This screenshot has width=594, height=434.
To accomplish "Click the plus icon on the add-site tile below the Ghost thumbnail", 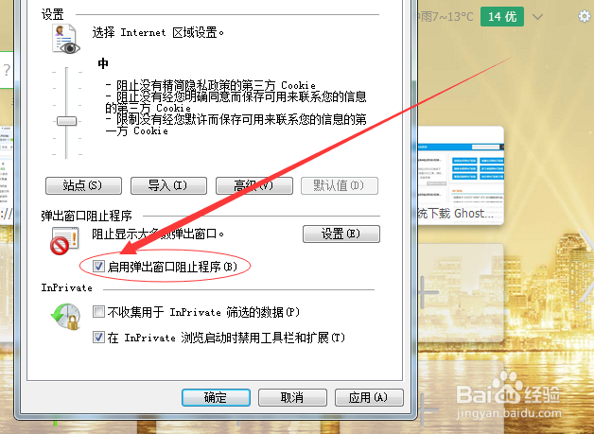I will pos(428,292).
